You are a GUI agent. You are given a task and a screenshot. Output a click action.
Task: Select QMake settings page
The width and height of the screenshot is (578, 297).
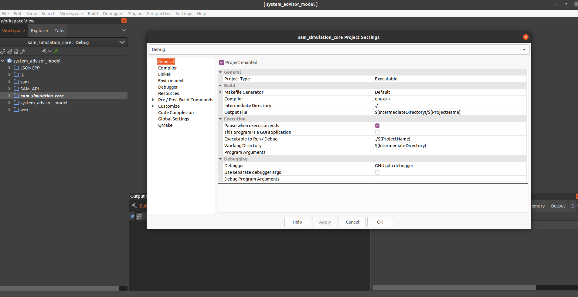(165, 125)
